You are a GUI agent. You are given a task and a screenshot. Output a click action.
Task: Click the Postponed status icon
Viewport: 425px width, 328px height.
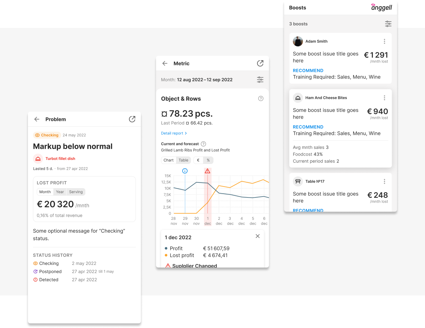click(36, 272)
